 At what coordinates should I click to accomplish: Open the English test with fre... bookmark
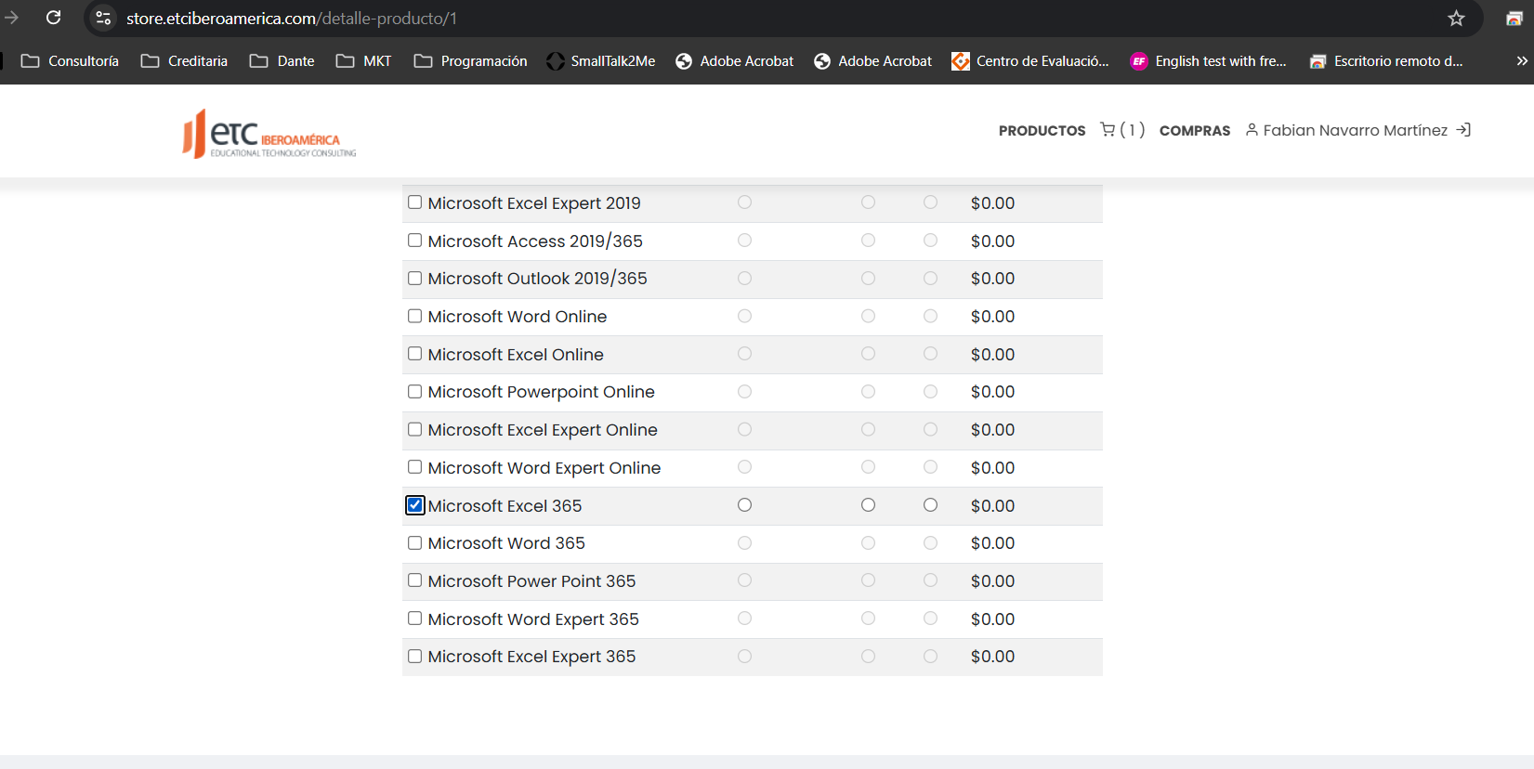click(1209, 61)
